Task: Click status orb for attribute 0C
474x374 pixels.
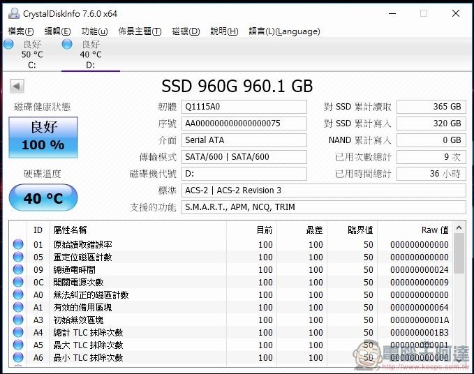Action: [18, 282]
